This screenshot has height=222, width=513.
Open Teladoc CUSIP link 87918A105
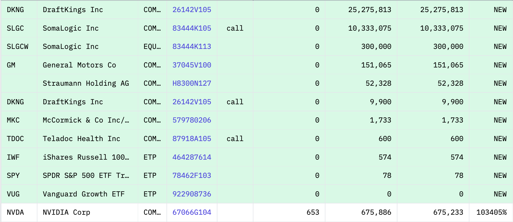[192, 139]
